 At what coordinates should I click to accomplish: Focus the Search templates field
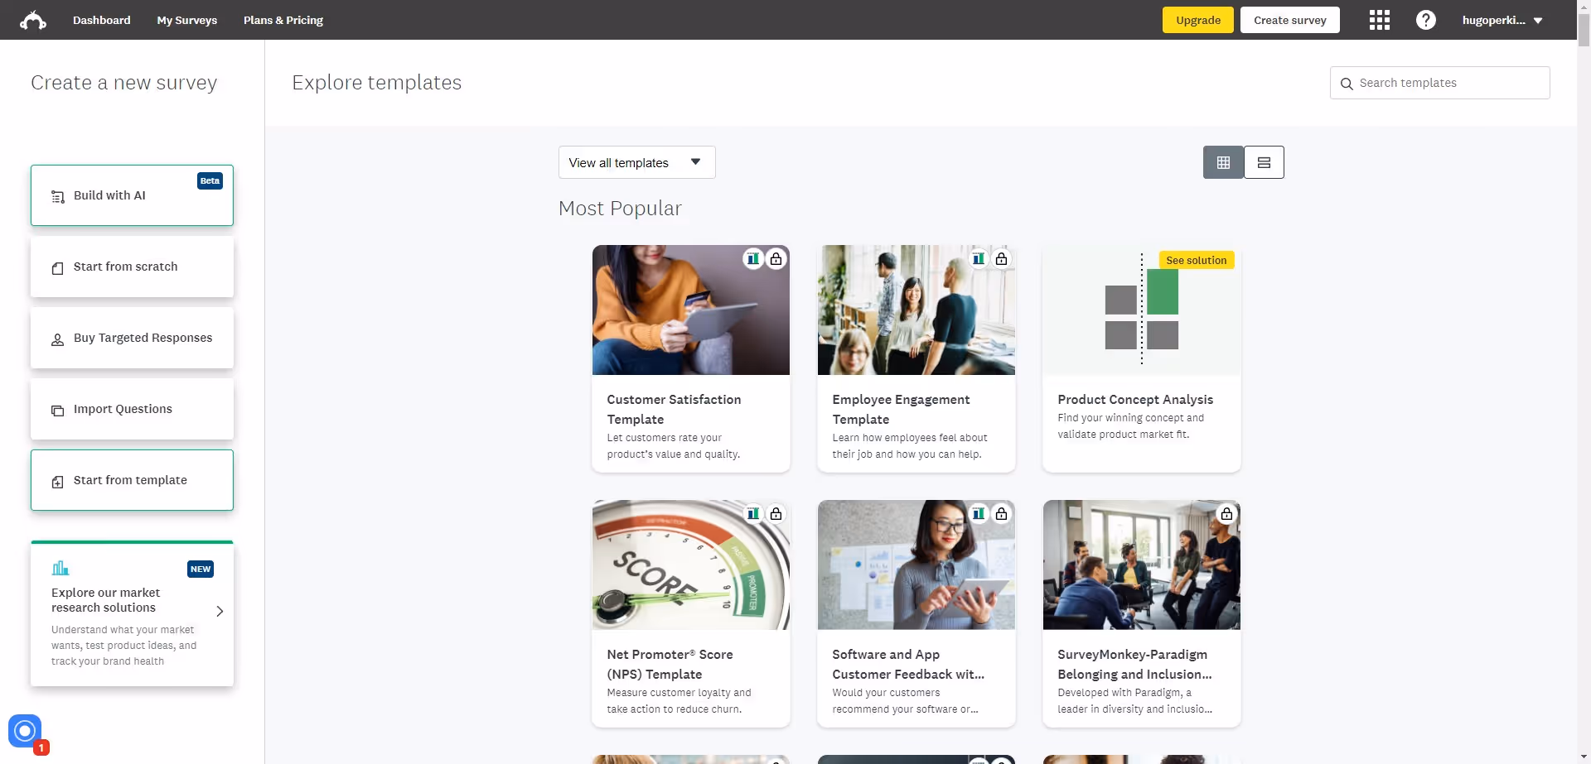tap(1440, 83)
